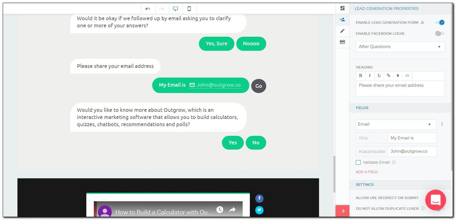Click the ADD A FIELD link

[367, 172]
